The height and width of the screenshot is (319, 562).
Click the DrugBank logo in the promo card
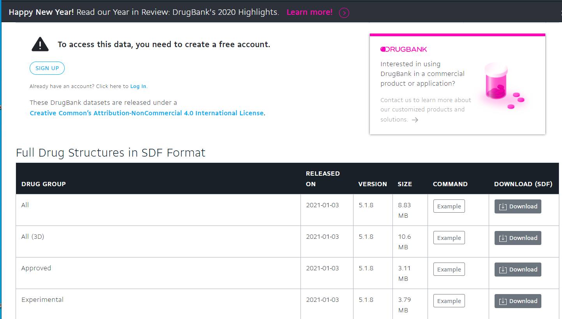point(404,49)
